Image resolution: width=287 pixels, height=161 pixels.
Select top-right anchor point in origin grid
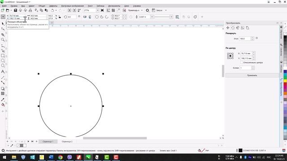[232, 54]
